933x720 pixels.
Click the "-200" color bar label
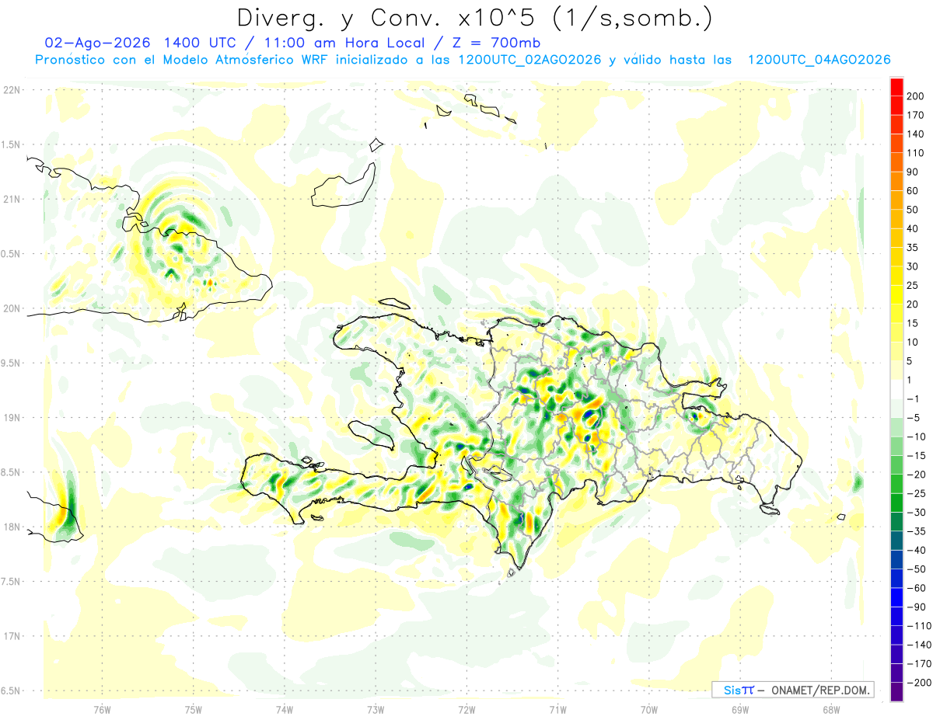[920, 682]
